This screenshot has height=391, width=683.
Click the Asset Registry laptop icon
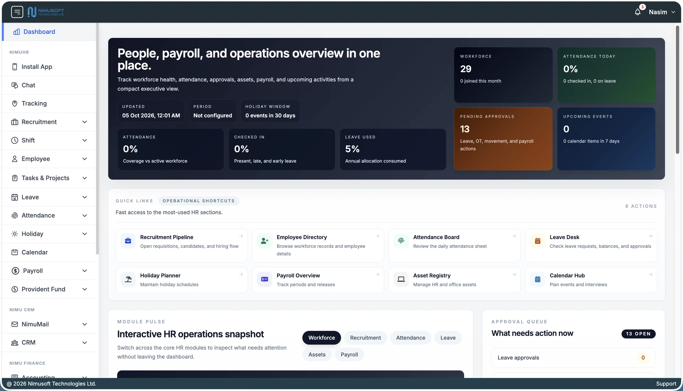pos(401,279)
